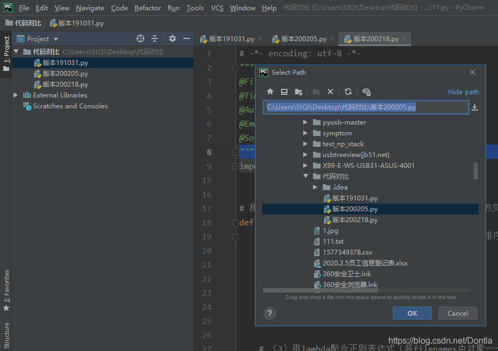Refresh the file tree in Select Path

348,92
